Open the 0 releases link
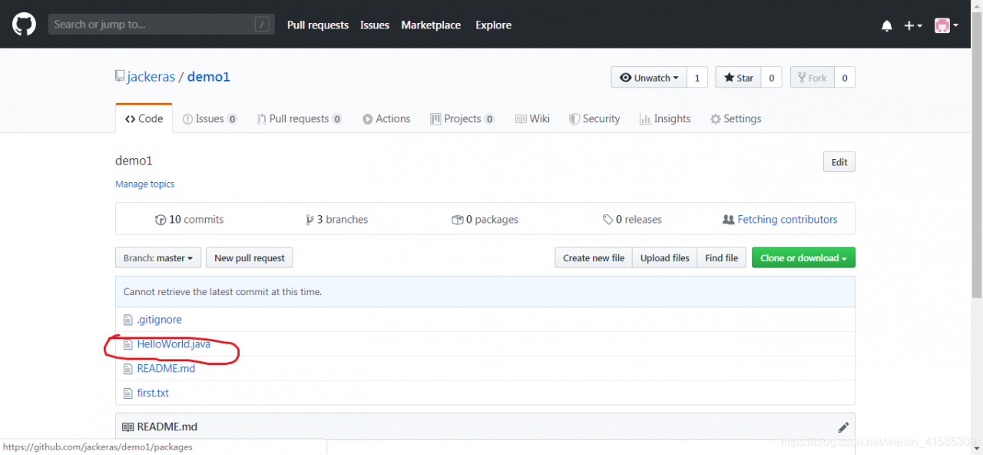This screenshot has height=455, width=983. 632,219
